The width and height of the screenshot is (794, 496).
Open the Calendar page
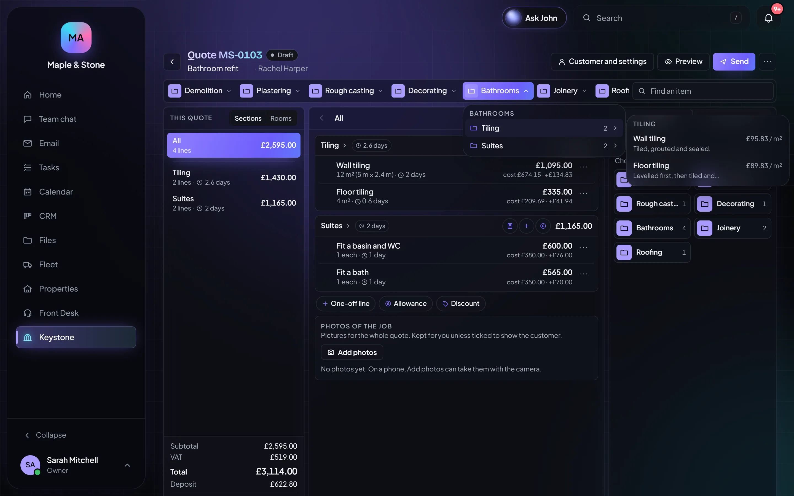click(x=76, y=192)
